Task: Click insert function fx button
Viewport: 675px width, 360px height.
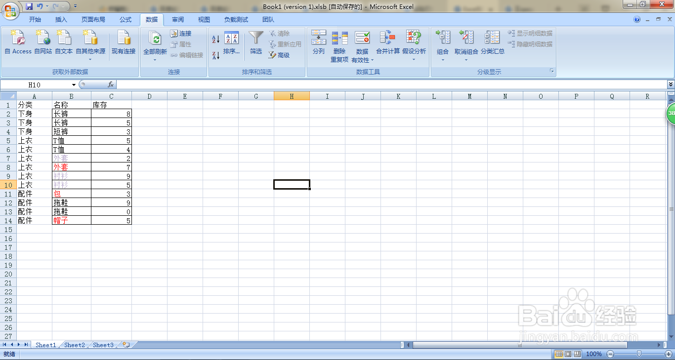Action: [111, 85]
